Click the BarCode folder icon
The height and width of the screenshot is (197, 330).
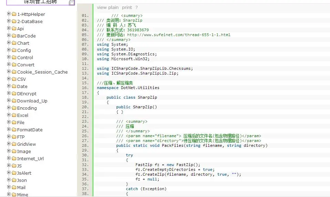tap(14, 36)
